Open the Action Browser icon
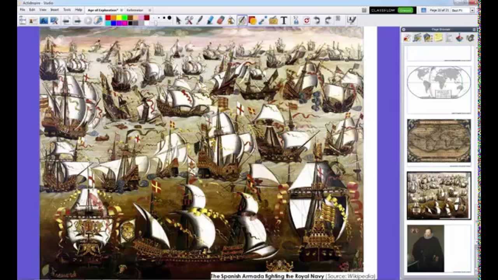The image size is (498, 280). [x=459, y=38]
